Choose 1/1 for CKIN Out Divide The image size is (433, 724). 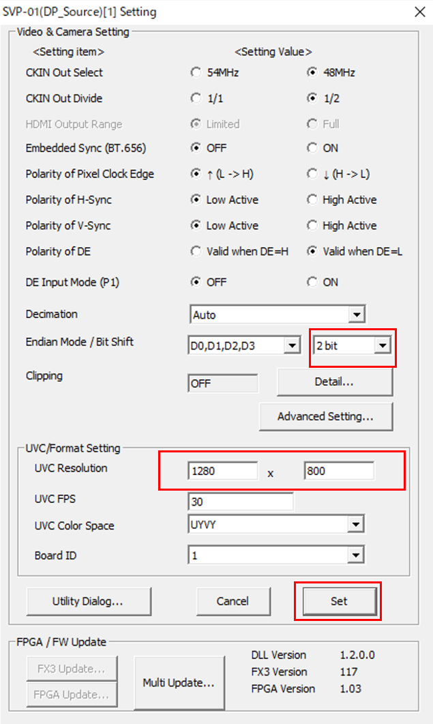tap(196, 98)
